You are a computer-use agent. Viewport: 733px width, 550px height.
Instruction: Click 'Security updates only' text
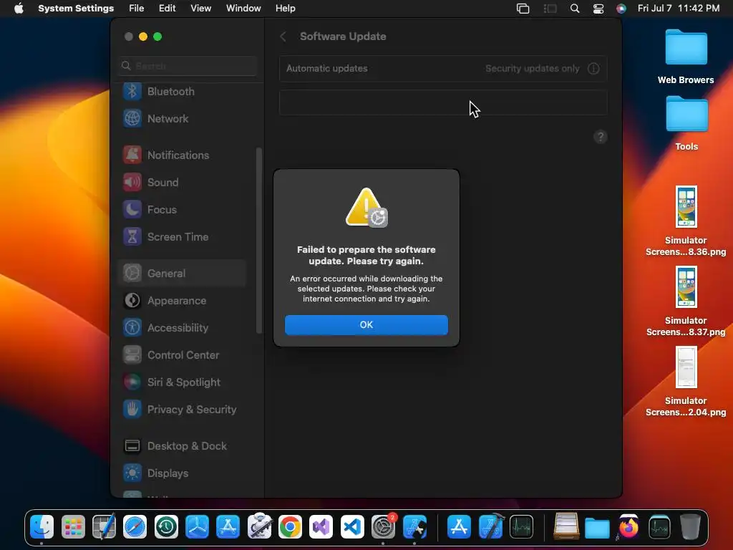(532, 68)
